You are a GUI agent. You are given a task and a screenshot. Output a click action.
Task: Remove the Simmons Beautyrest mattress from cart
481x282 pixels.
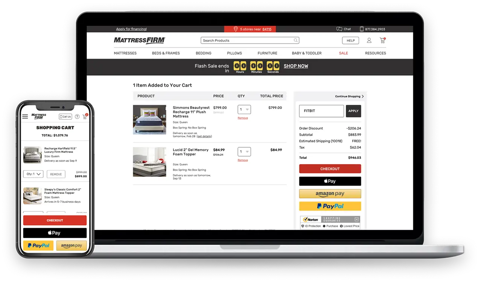[243, 118]
